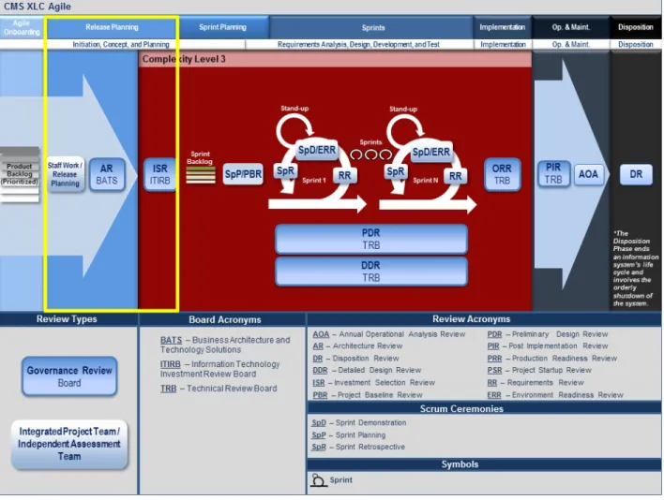The height and width of the screenshot is (500, 664).
Task: Click the ISR – Investment Selection Review entry
Action: coord(373,383)
